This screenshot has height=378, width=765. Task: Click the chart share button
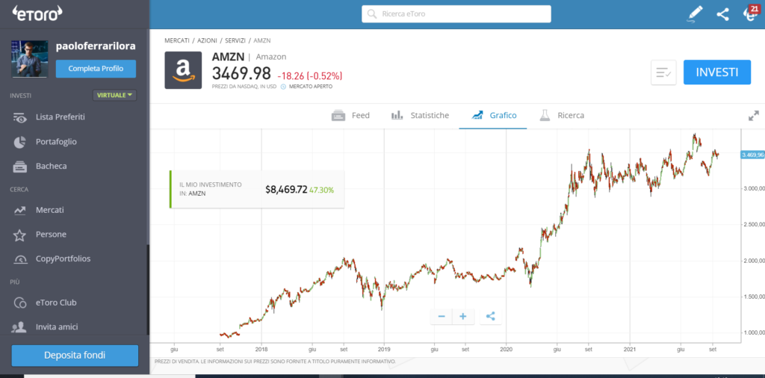point(490,317)
